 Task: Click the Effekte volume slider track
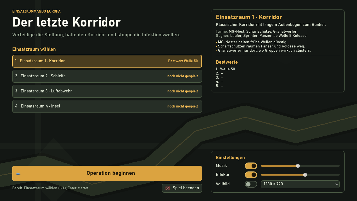point(300,175)
